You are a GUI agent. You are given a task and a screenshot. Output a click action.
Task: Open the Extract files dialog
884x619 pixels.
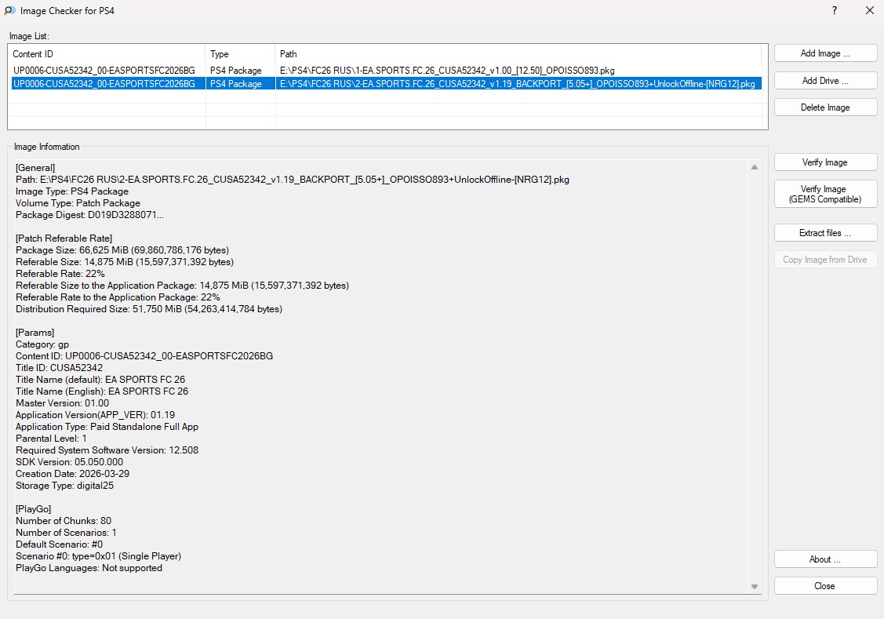(x=825, y=233)
